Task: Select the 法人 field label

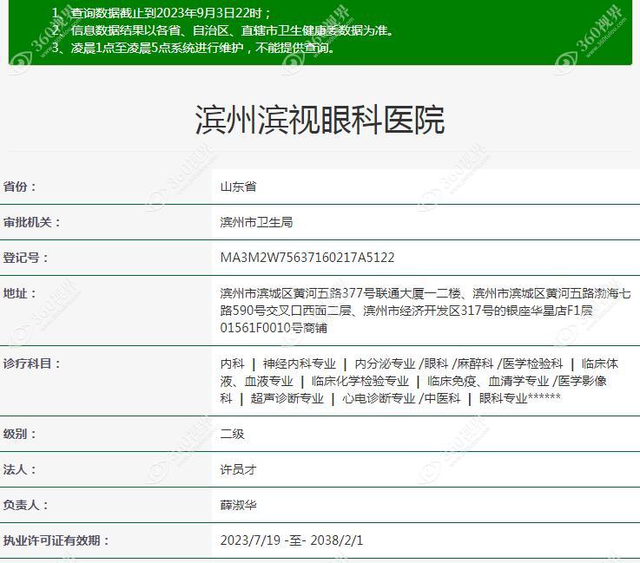Action: click(21, 469)
